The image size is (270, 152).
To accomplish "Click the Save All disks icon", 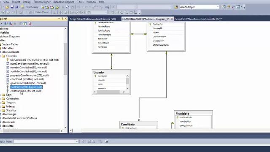I will (x=17, y=7).
